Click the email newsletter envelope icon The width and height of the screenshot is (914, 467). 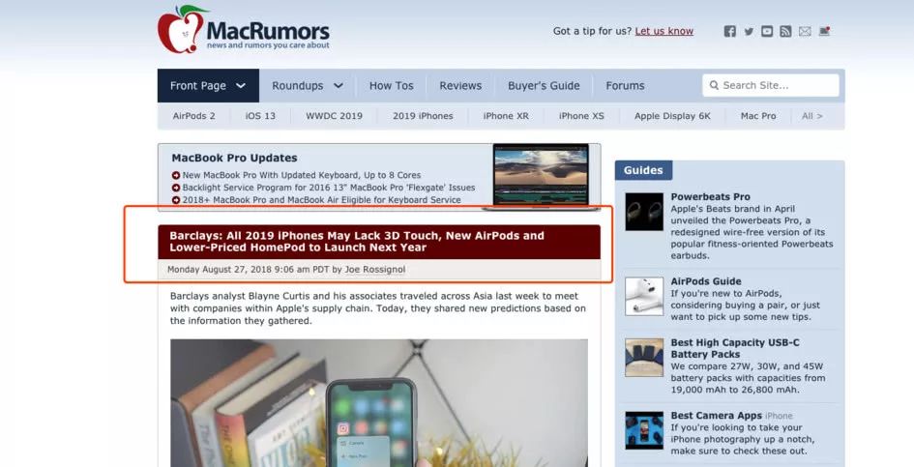pos(805,32)
